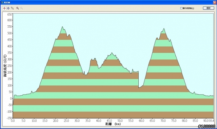This screenshot has width=217, height=129.
Task: Activate the zoom-to-selection magnifier tool
Action: 12,8
